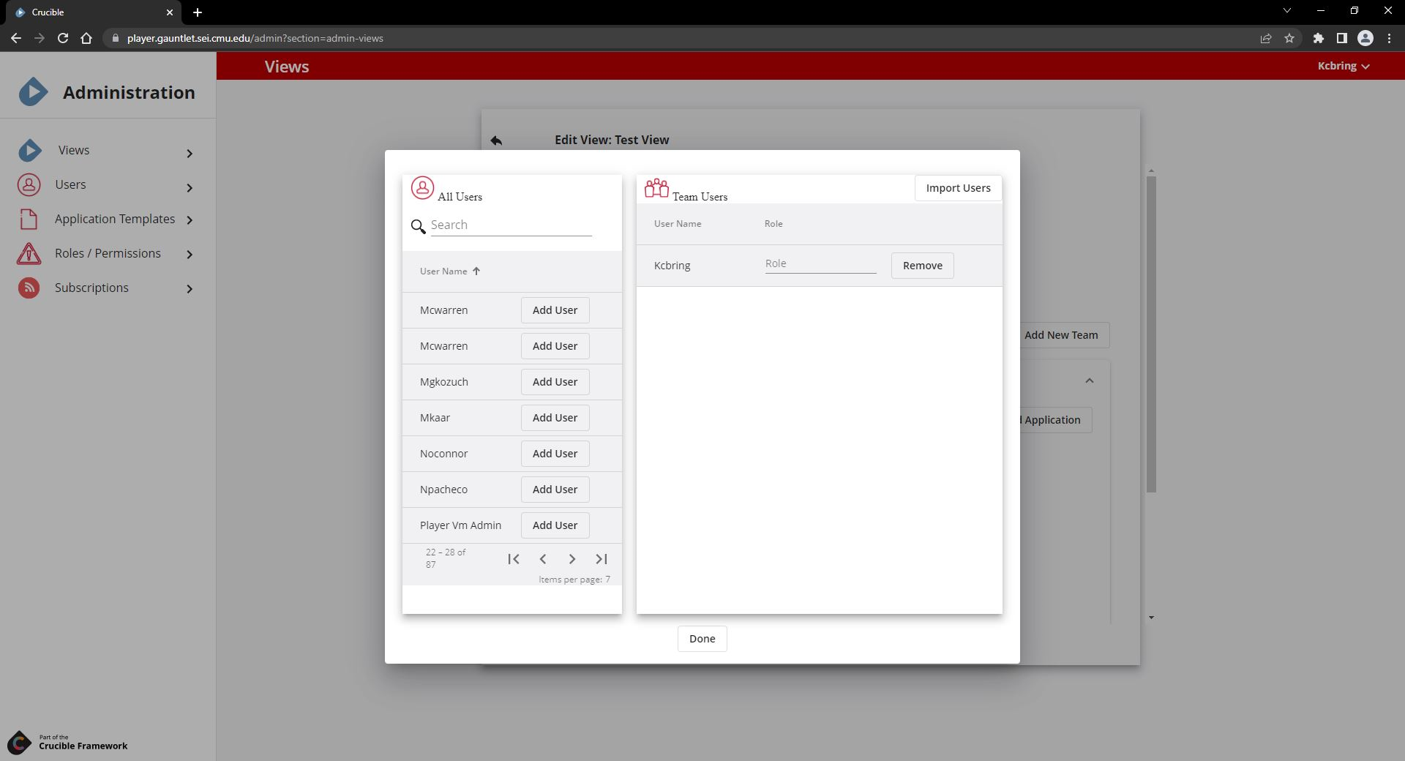1405x761 pixels.
Task: Advance to the next users page
Action: 572,559
